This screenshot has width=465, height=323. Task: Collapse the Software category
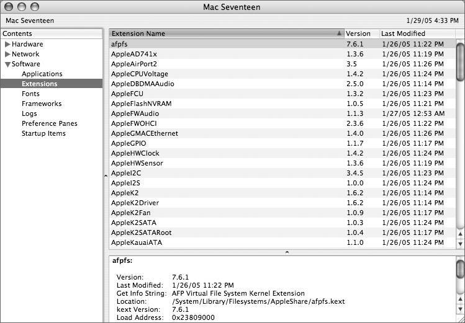pyautogui.click(x=7, y=64)
